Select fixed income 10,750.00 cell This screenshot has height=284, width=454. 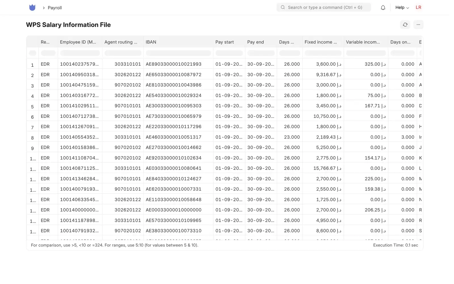tap(323, 116)
